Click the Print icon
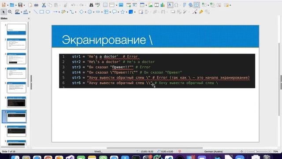 36,5
